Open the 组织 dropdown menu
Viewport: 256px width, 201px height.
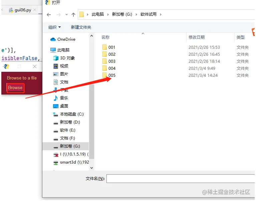tap(54, 27)
